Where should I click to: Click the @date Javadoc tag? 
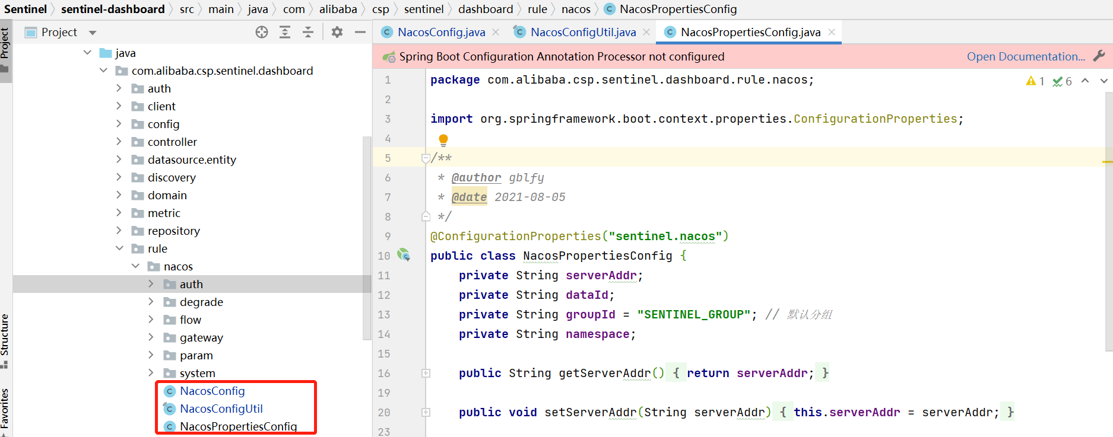point(469,197)
